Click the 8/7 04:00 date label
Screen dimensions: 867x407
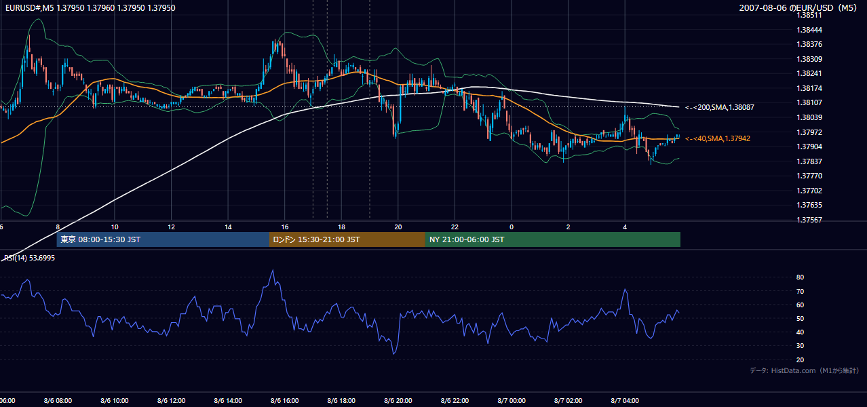[x=625, y=401]
